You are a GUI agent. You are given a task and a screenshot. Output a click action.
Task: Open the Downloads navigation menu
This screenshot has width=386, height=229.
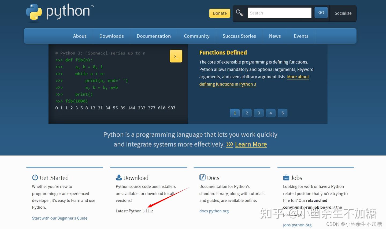click(112, 36)
